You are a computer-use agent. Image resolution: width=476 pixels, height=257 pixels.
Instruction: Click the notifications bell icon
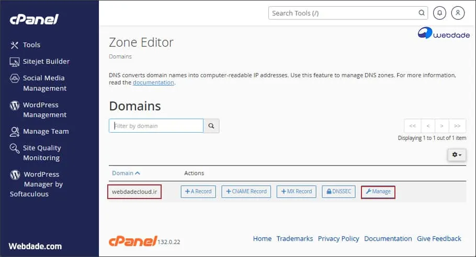tap(440, 13)
